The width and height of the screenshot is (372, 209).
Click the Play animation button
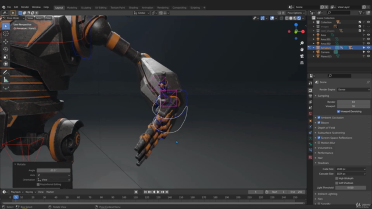[158, 192]
